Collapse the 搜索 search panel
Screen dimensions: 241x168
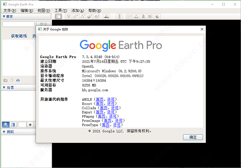pos(4,16)
